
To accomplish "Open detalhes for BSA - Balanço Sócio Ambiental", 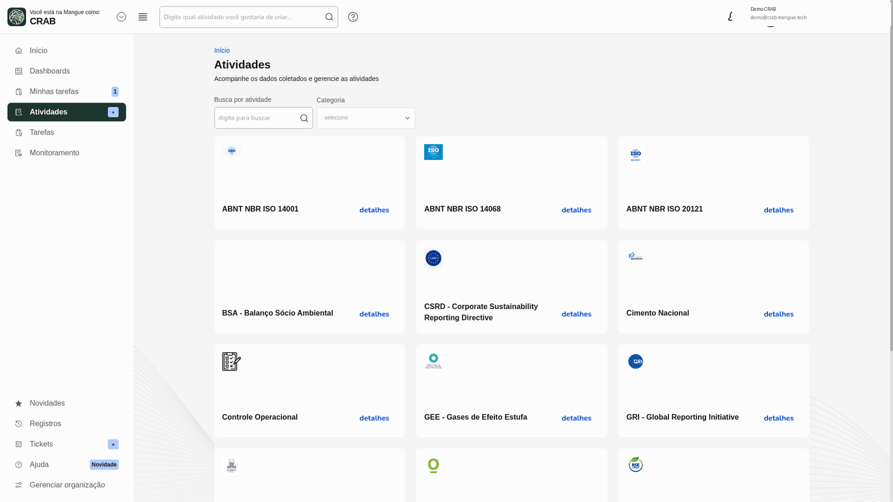I will [374, 314].
